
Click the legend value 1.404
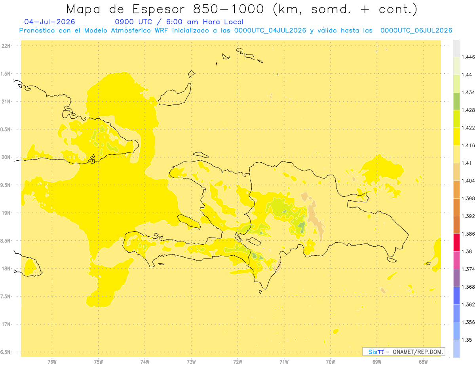tap(468, 181)
